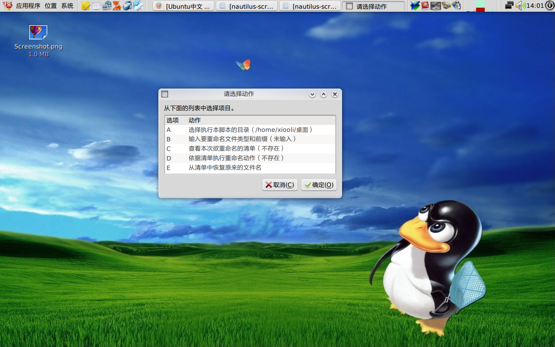Screen dimensions: 555x347
Task: Open the sticky notes launcher in the top panel
Action: (86, 6)
